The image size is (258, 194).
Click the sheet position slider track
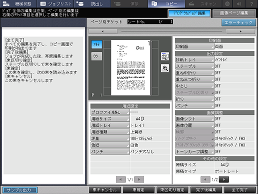(x=172, y=31)
